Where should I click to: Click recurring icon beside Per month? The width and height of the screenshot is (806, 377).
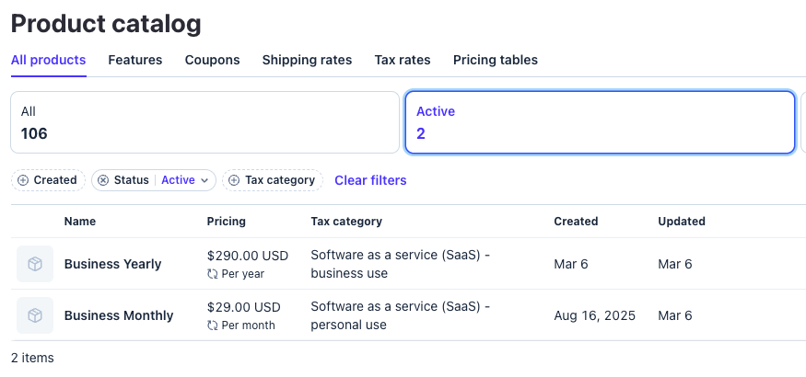click(x=213, y=326)
